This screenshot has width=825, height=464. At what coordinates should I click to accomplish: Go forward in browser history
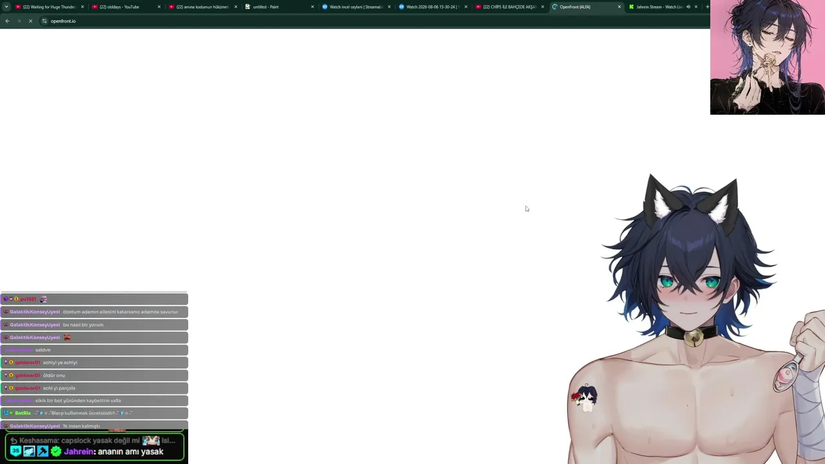[19, 21]
